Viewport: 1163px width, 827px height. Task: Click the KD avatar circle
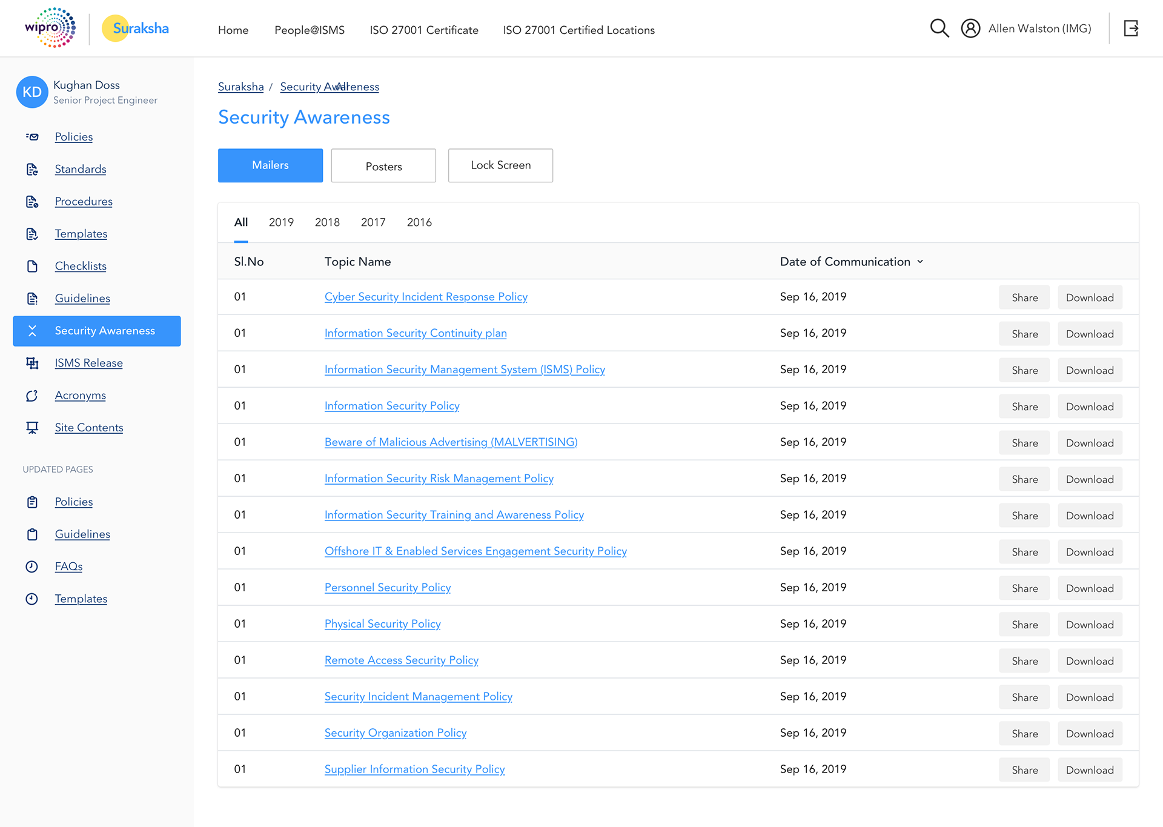tap(32, 92)
